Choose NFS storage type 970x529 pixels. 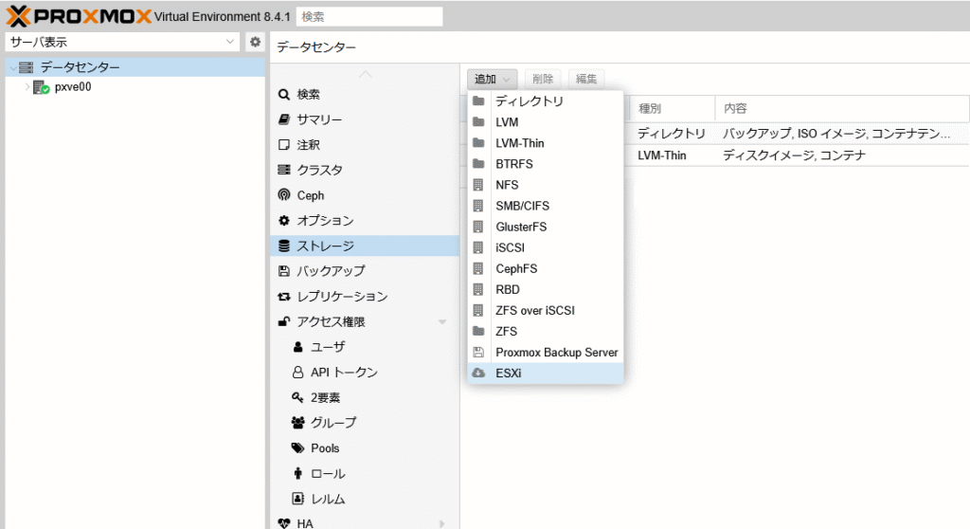[546, 185]
